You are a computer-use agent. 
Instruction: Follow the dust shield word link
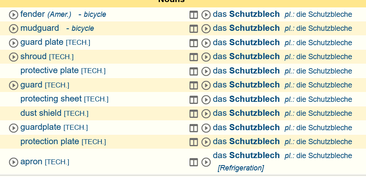point(41,113)
